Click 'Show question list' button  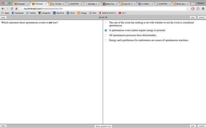click(103, 126)
